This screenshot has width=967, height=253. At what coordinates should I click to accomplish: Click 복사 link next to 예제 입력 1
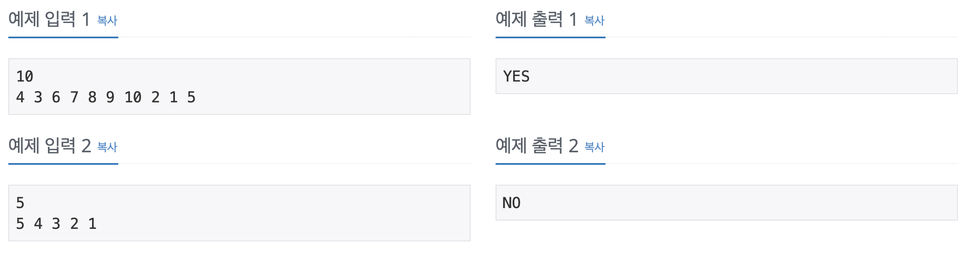[107, 20]
